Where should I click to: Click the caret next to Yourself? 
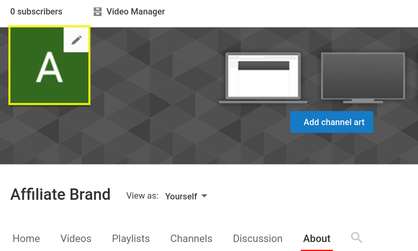(x=204, y=196)
